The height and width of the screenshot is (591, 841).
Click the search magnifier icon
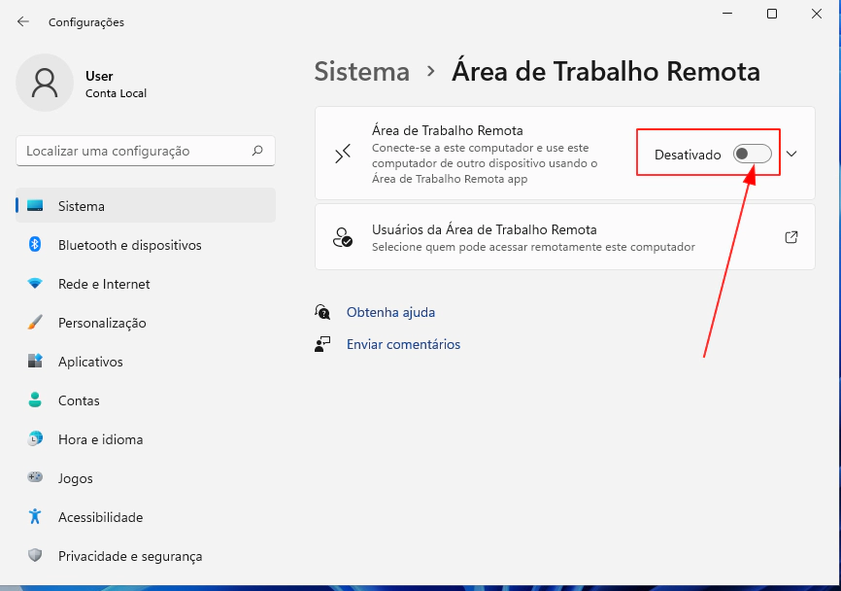click(256, 151)
